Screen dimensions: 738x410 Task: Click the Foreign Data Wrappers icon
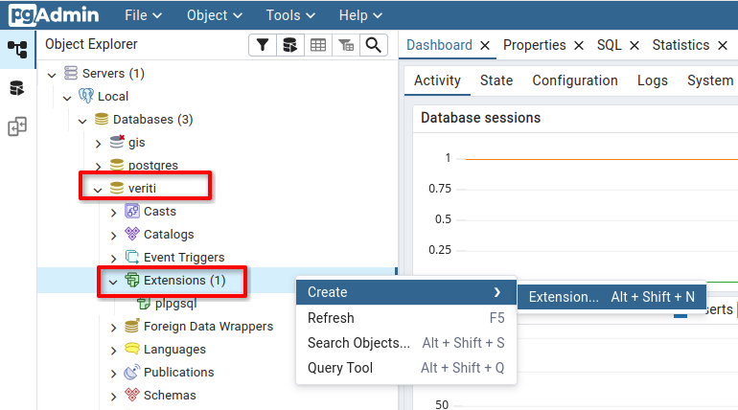pos(132,326)
